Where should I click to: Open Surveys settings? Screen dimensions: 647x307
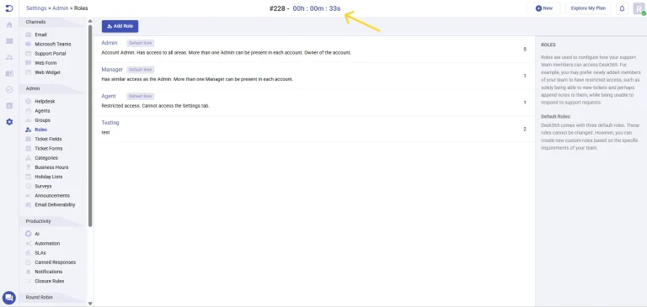pos(43,186)
